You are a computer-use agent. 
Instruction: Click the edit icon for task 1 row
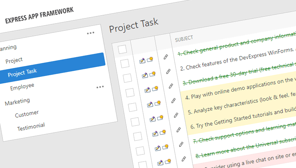tap(142, 61)
